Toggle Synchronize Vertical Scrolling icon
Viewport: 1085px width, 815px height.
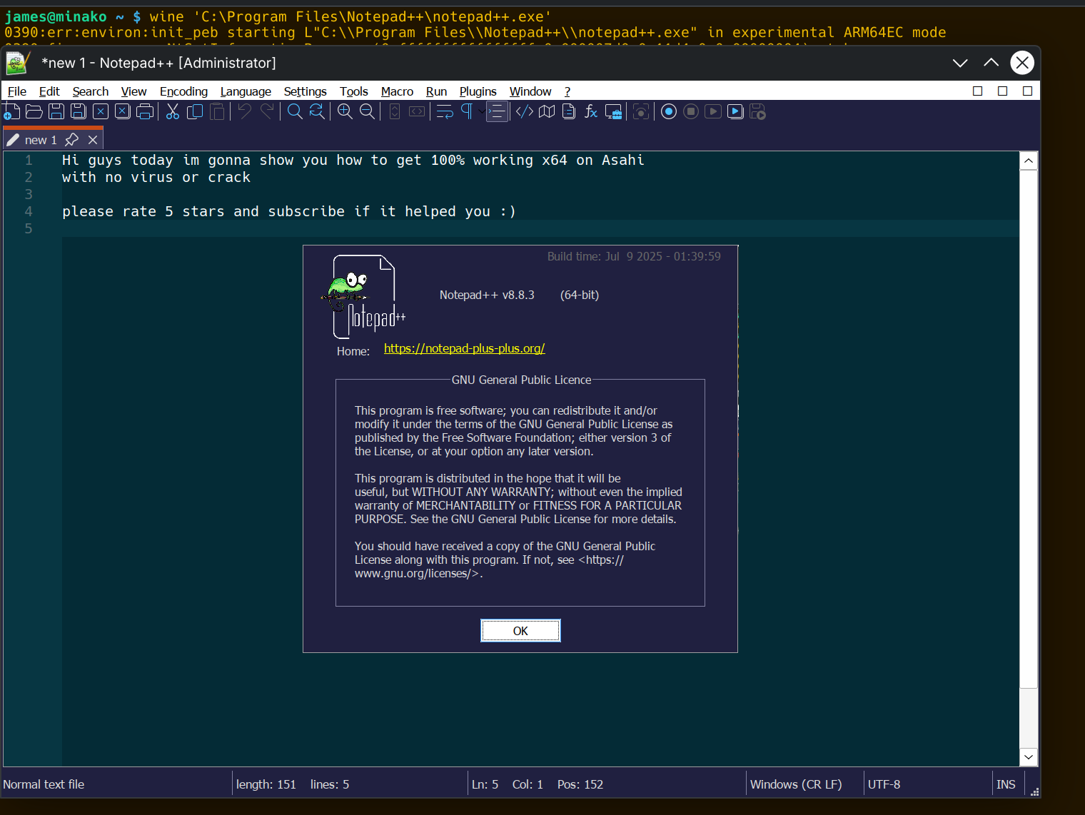coord(395,111)
